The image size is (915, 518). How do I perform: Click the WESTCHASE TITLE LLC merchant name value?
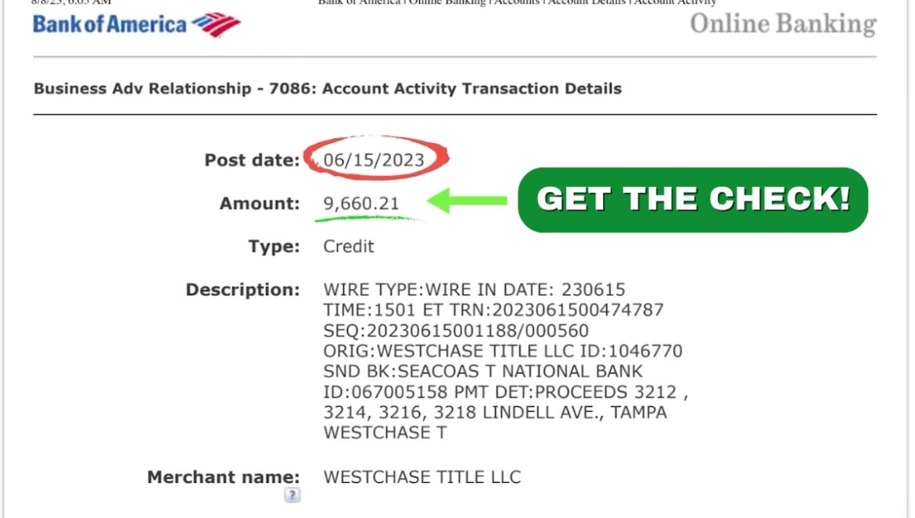pyautogui.click(x=422, y=476)
